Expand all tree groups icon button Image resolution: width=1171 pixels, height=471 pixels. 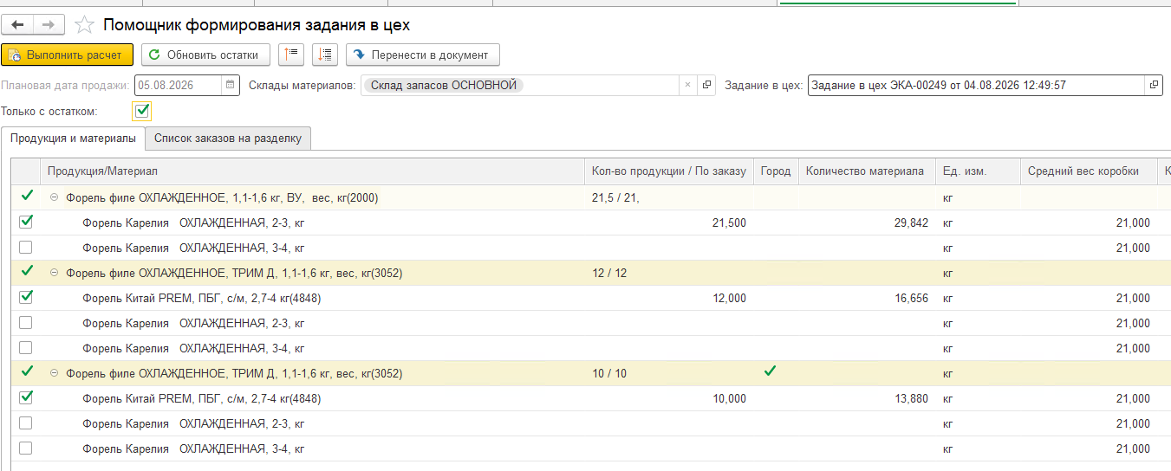click(325, 55)
